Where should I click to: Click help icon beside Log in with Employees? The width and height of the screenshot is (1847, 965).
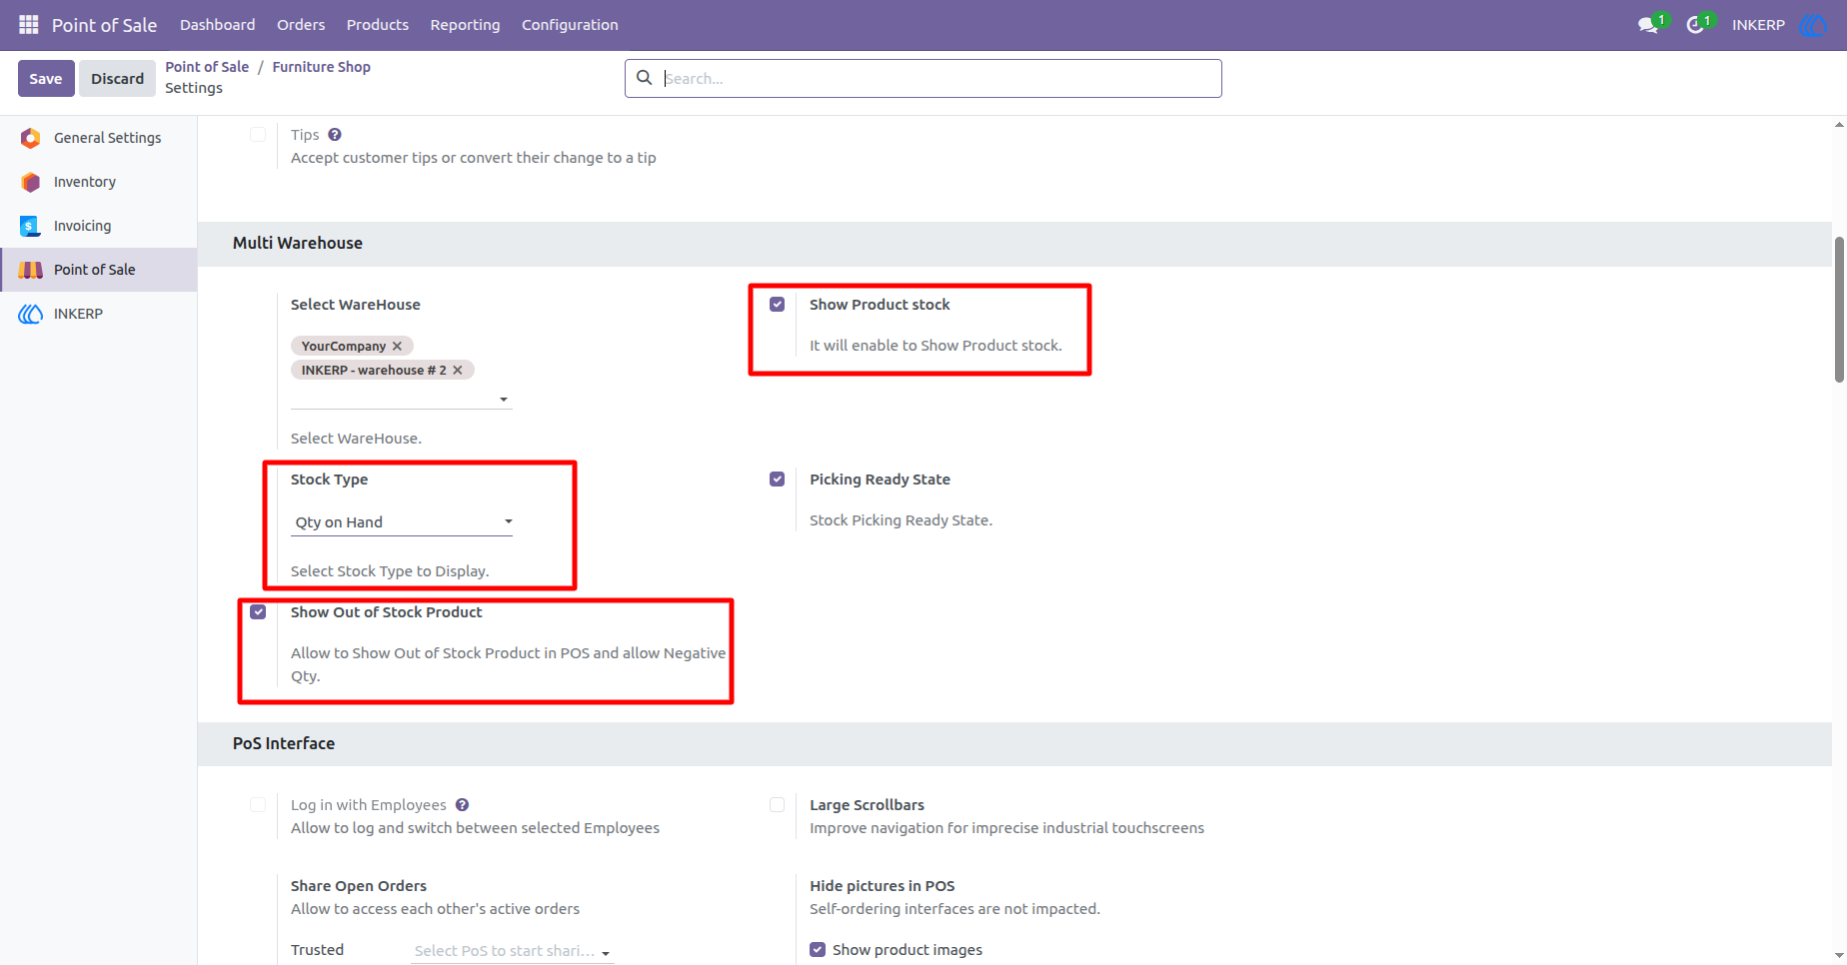pos(462,805)
